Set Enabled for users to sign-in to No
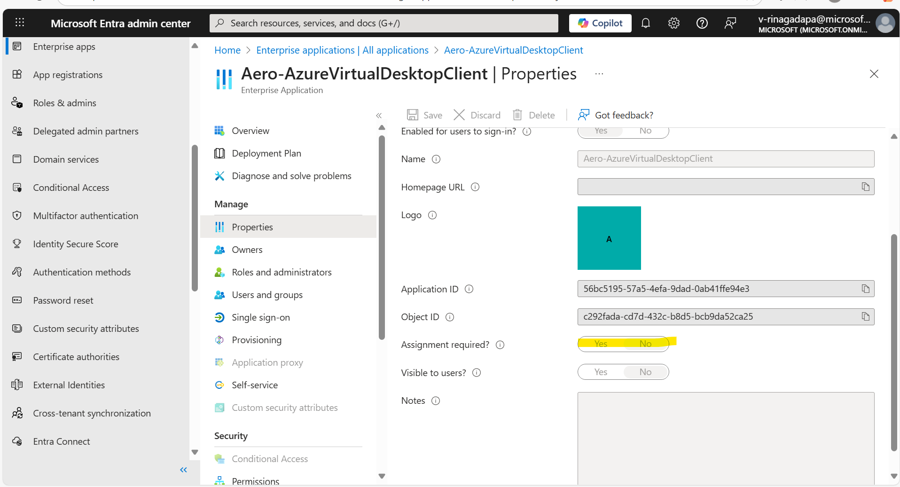The width and height of the screenshot is (900, 487). [646, 131]
